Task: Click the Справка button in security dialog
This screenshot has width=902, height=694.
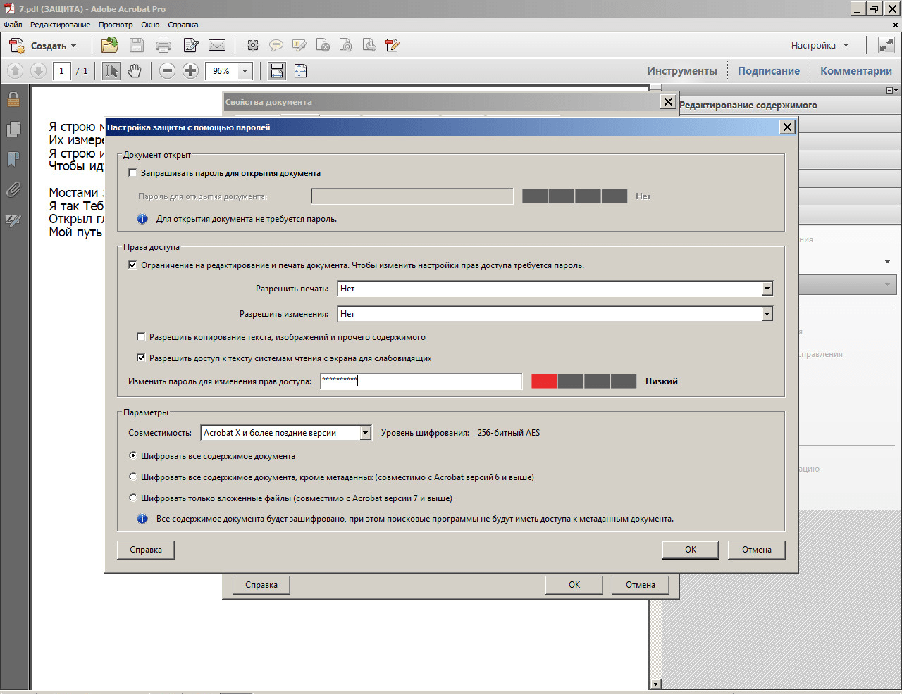Action: tap(146, 550)
